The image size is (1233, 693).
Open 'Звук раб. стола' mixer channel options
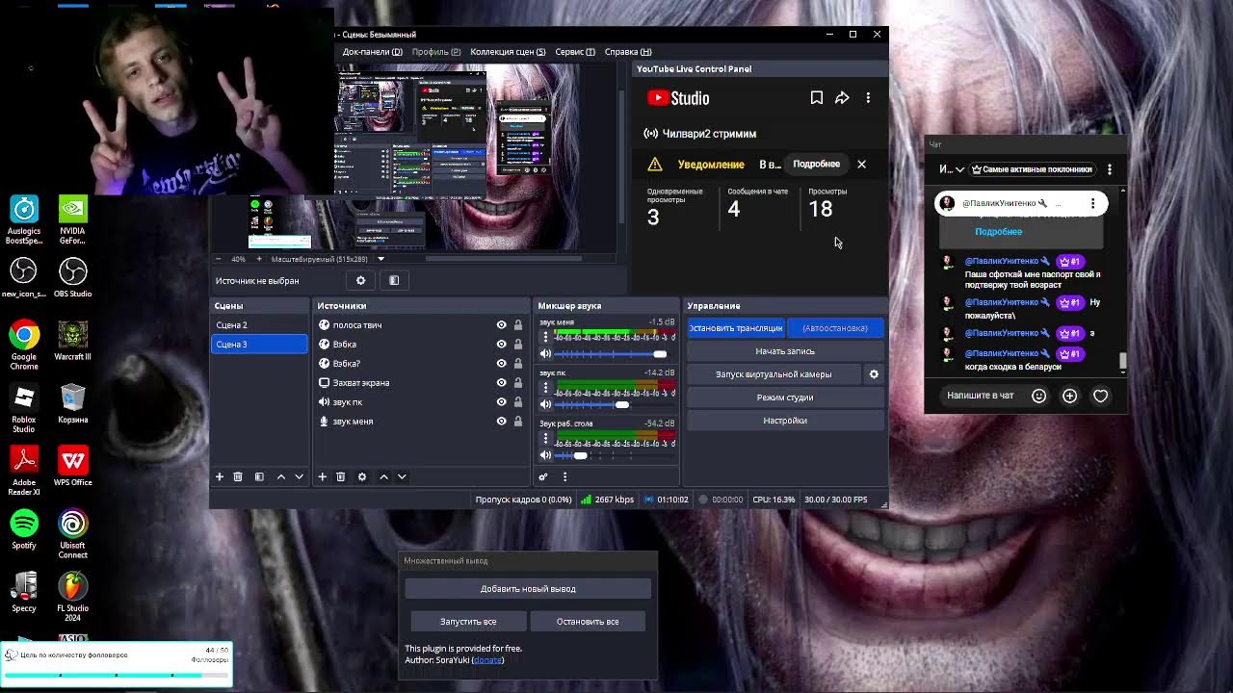tap(546, 438)
